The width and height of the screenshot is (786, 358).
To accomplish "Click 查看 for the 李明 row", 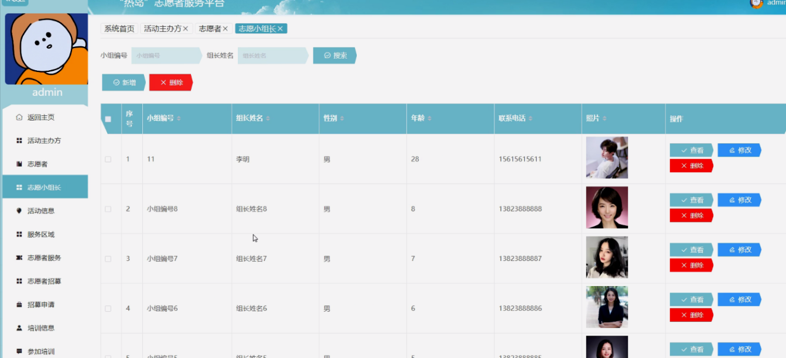I will pos(691,150).
